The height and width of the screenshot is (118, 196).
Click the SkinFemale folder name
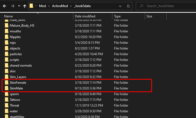coord(18,83)
